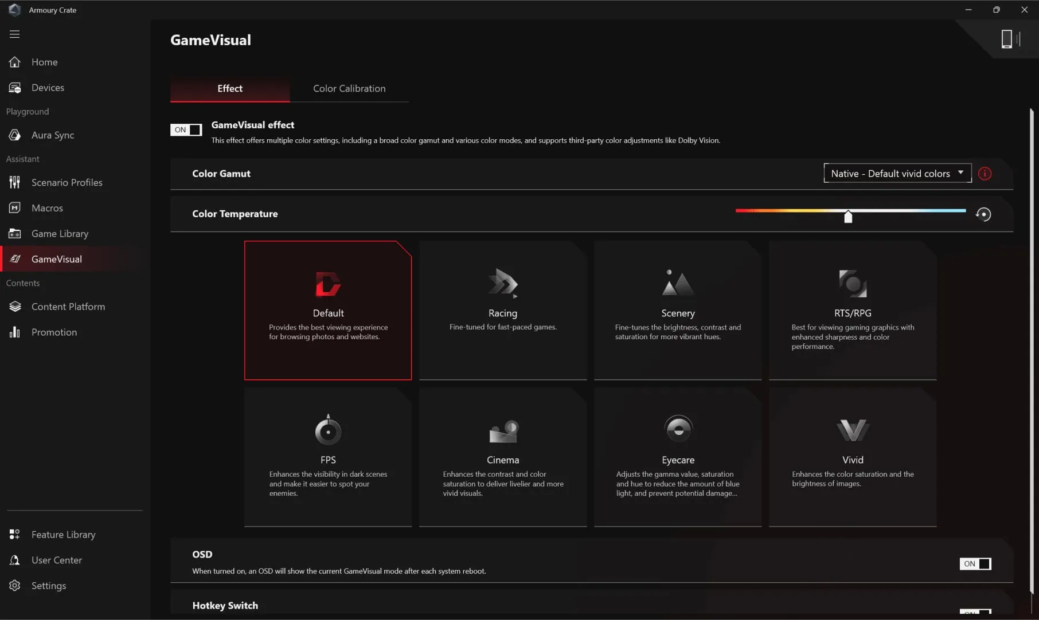Click the vertical page scrollbar
The height and width of the screenshot is (620, 1039).
1031,351
